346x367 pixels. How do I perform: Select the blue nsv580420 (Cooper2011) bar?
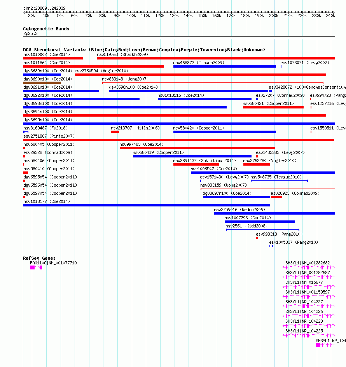point(224,132)
